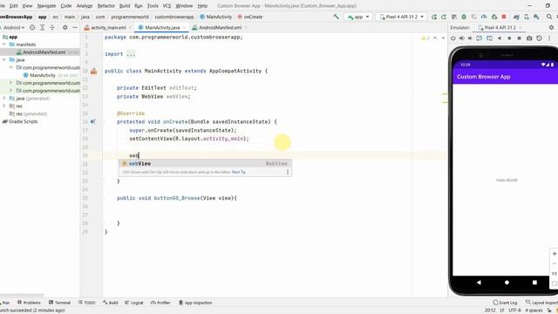
Task: Click the override gutter icon beside onCreate
Action: tap(93, 122)
